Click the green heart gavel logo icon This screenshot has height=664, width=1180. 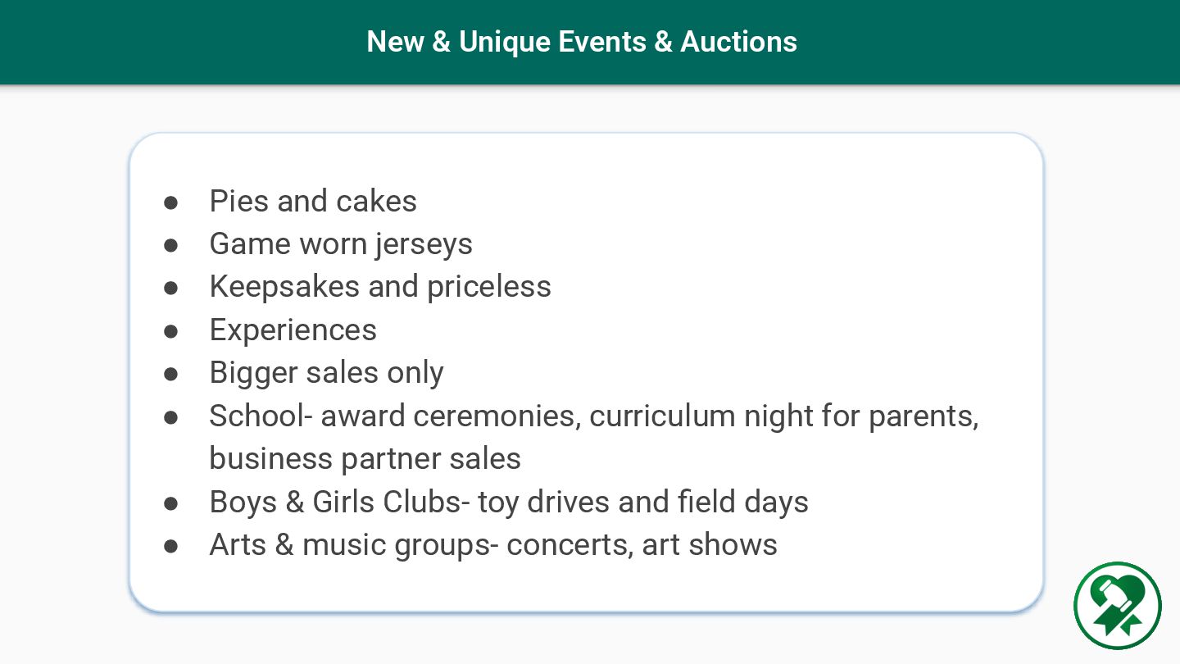click(1118, 606)
